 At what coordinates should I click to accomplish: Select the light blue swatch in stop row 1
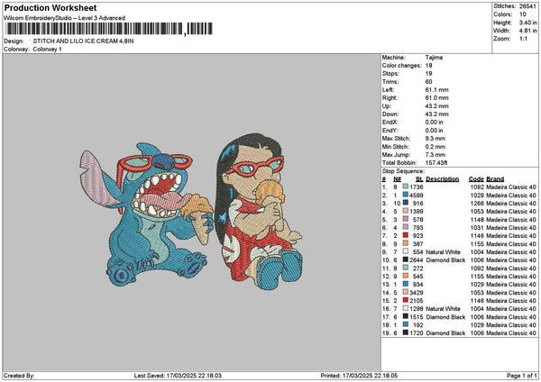click(406, 186)
